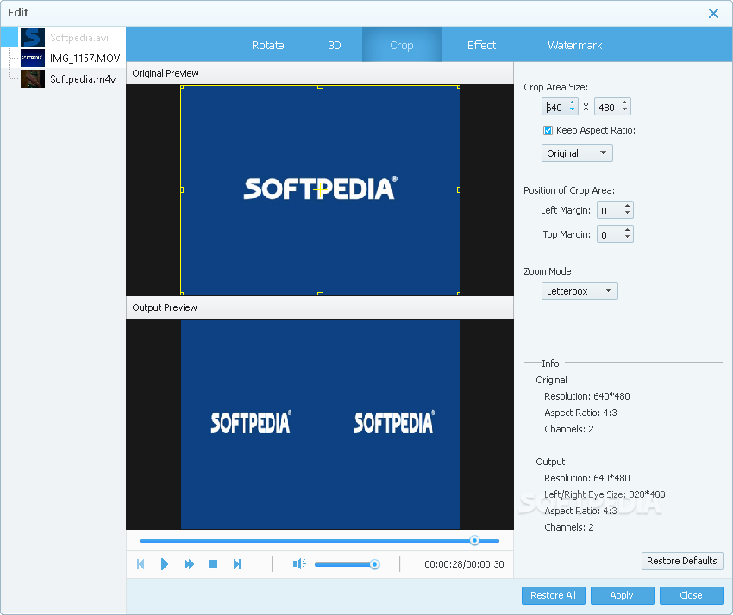Open the Watermark tab
This screenshot has height=615, width=733.
[x=574, y=46]
